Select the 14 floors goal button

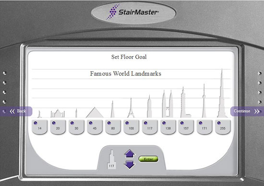[x=39, y=127]
